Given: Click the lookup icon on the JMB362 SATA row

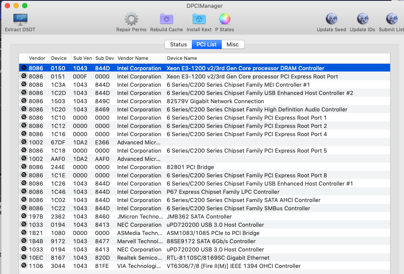Looking at the screenshot, I should [24, 216].
